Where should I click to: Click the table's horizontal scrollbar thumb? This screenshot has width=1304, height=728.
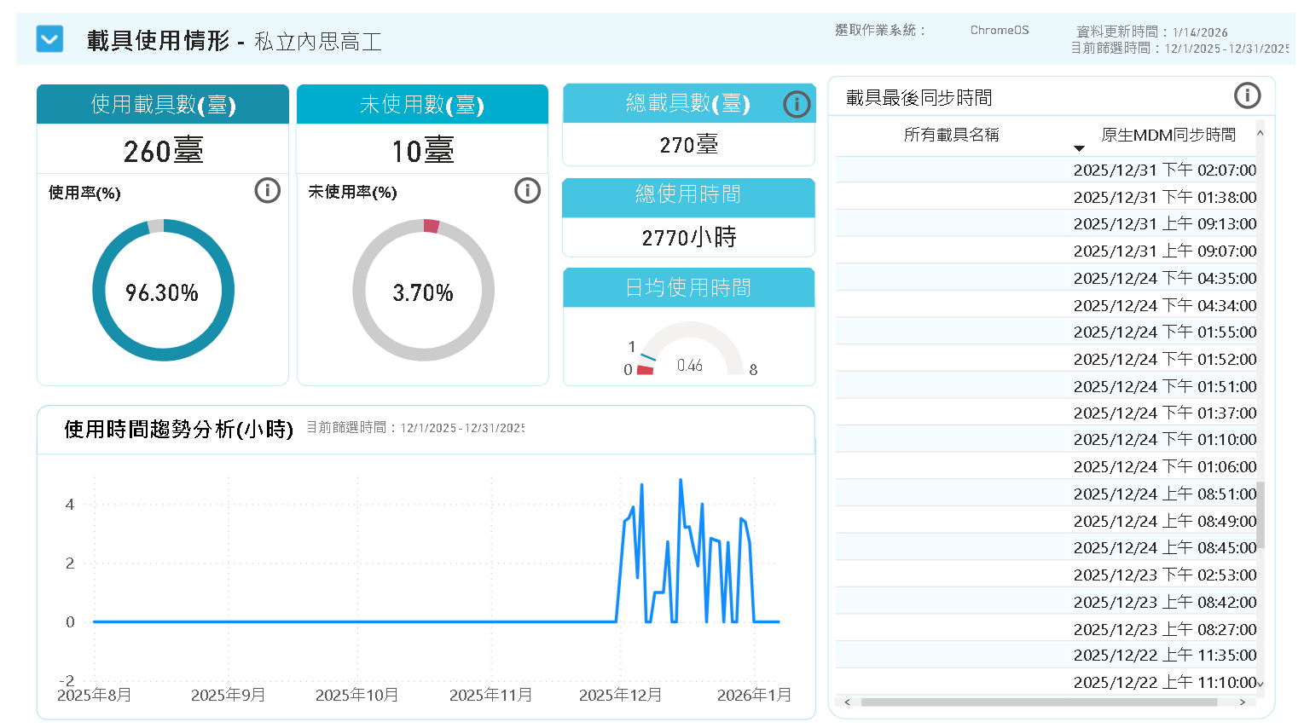point(1038,702)
